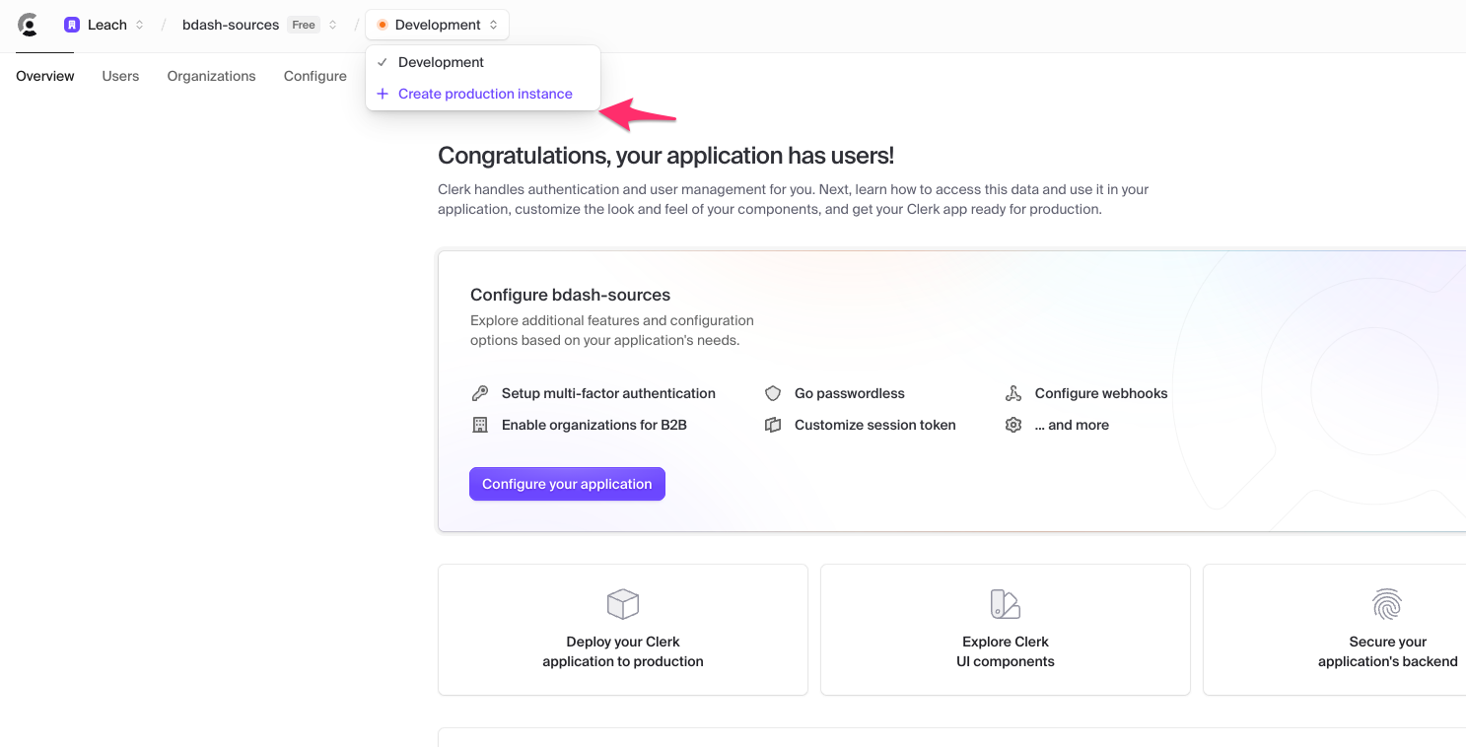Go to the Configure tab
1466x747 pixels.
click(314, 76)
